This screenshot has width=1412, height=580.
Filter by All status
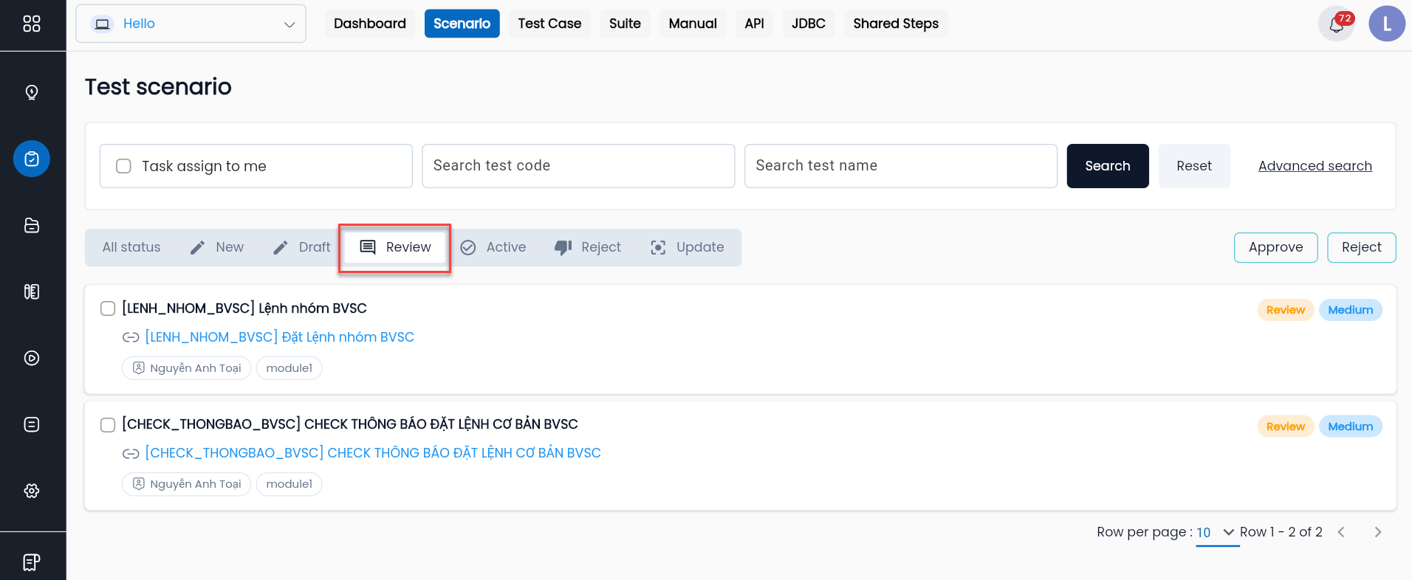131,247
